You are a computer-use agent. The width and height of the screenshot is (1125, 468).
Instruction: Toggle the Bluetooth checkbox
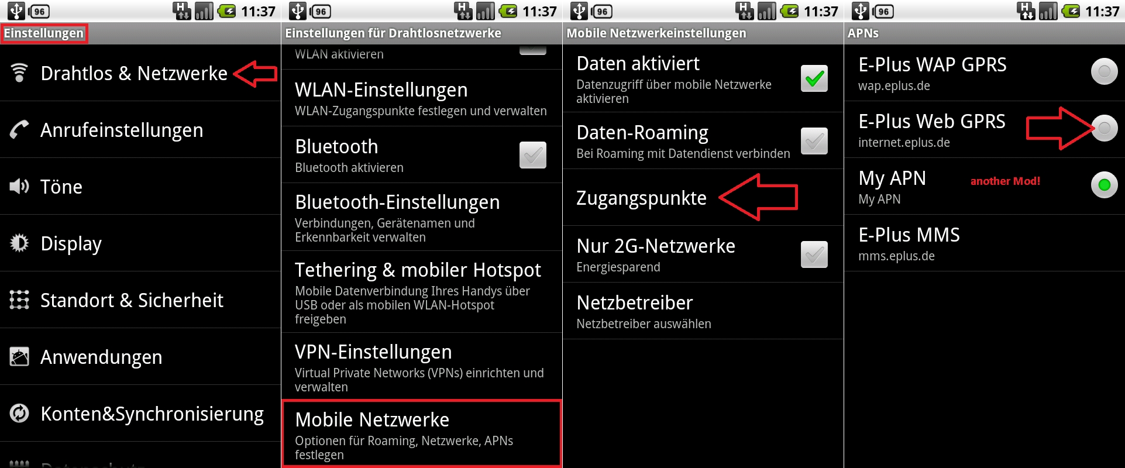pyautogui.click(x=533, y=154)
